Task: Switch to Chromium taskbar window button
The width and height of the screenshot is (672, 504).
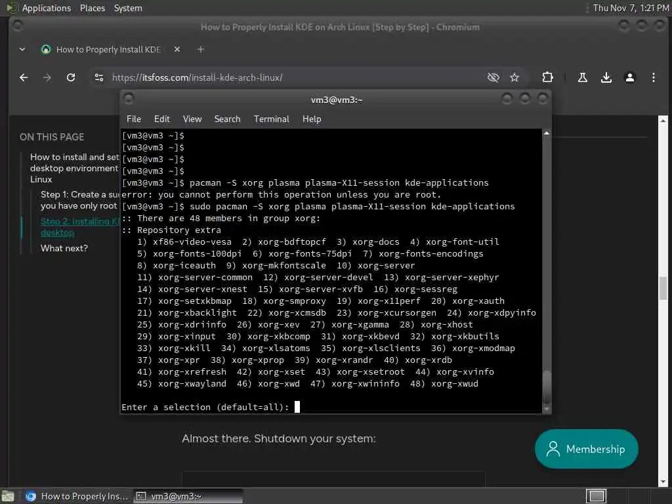Action: pos(76,496)
